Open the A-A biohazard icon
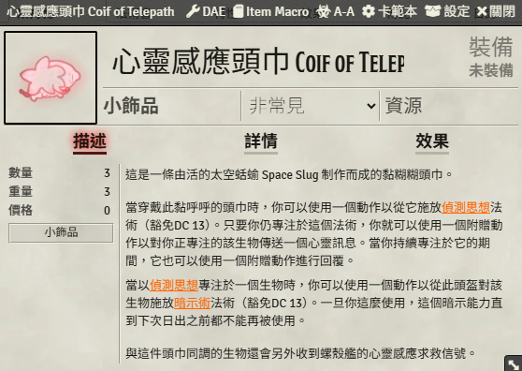Image resolution: width=522 pixels, height=371 pixels. click(x=322, y=11)
